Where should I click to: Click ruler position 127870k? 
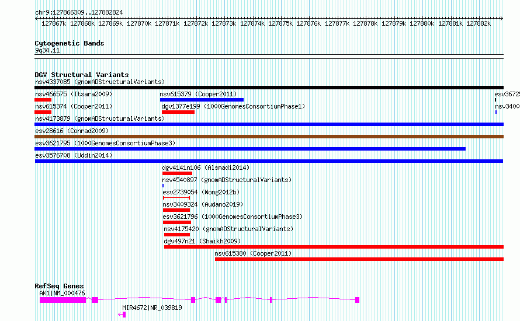[x=139, y=23]
